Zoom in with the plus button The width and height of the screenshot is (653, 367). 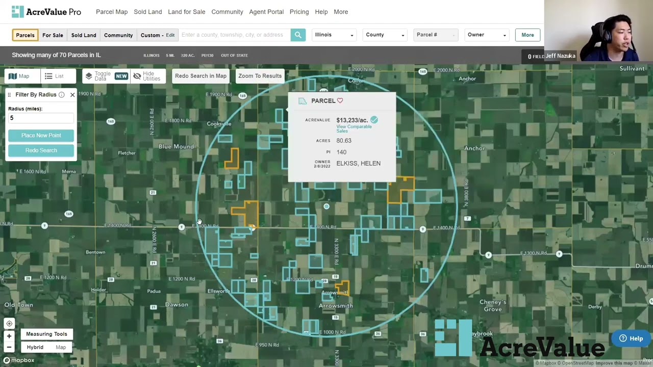(x=9, y=336)
